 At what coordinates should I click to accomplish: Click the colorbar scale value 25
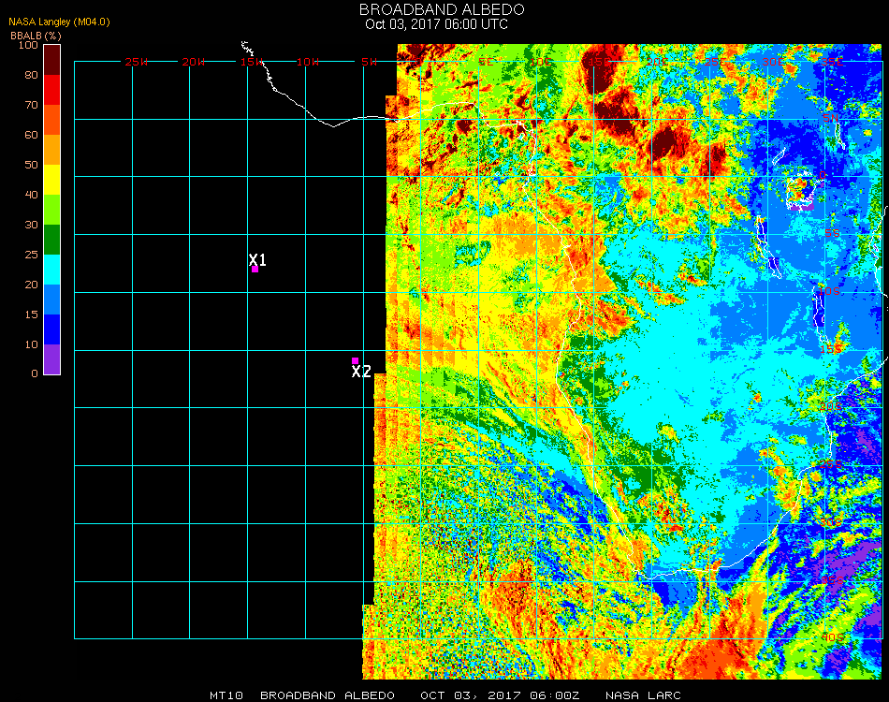[31, 255]
